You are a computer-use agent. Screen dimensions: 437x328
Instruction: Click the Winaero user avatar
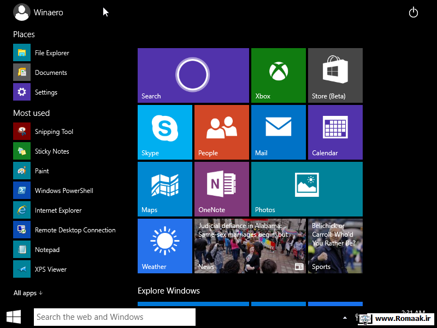click(21, 12)
